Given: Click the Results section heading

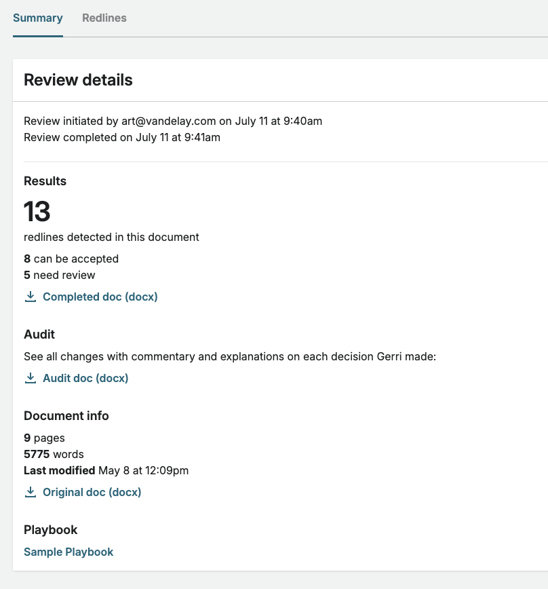Looking at the screenshot, I should tap(45, 181).
